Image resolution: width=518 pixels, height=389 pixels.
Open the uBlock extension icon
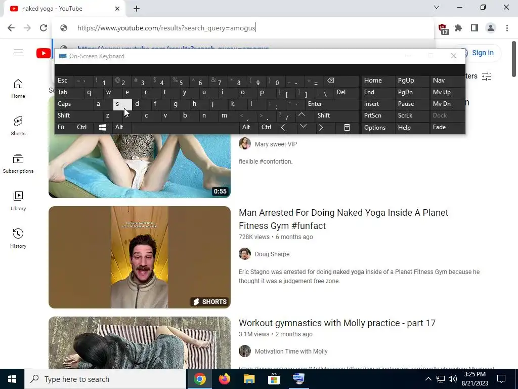pyautogui.click(x=443, y=29)
